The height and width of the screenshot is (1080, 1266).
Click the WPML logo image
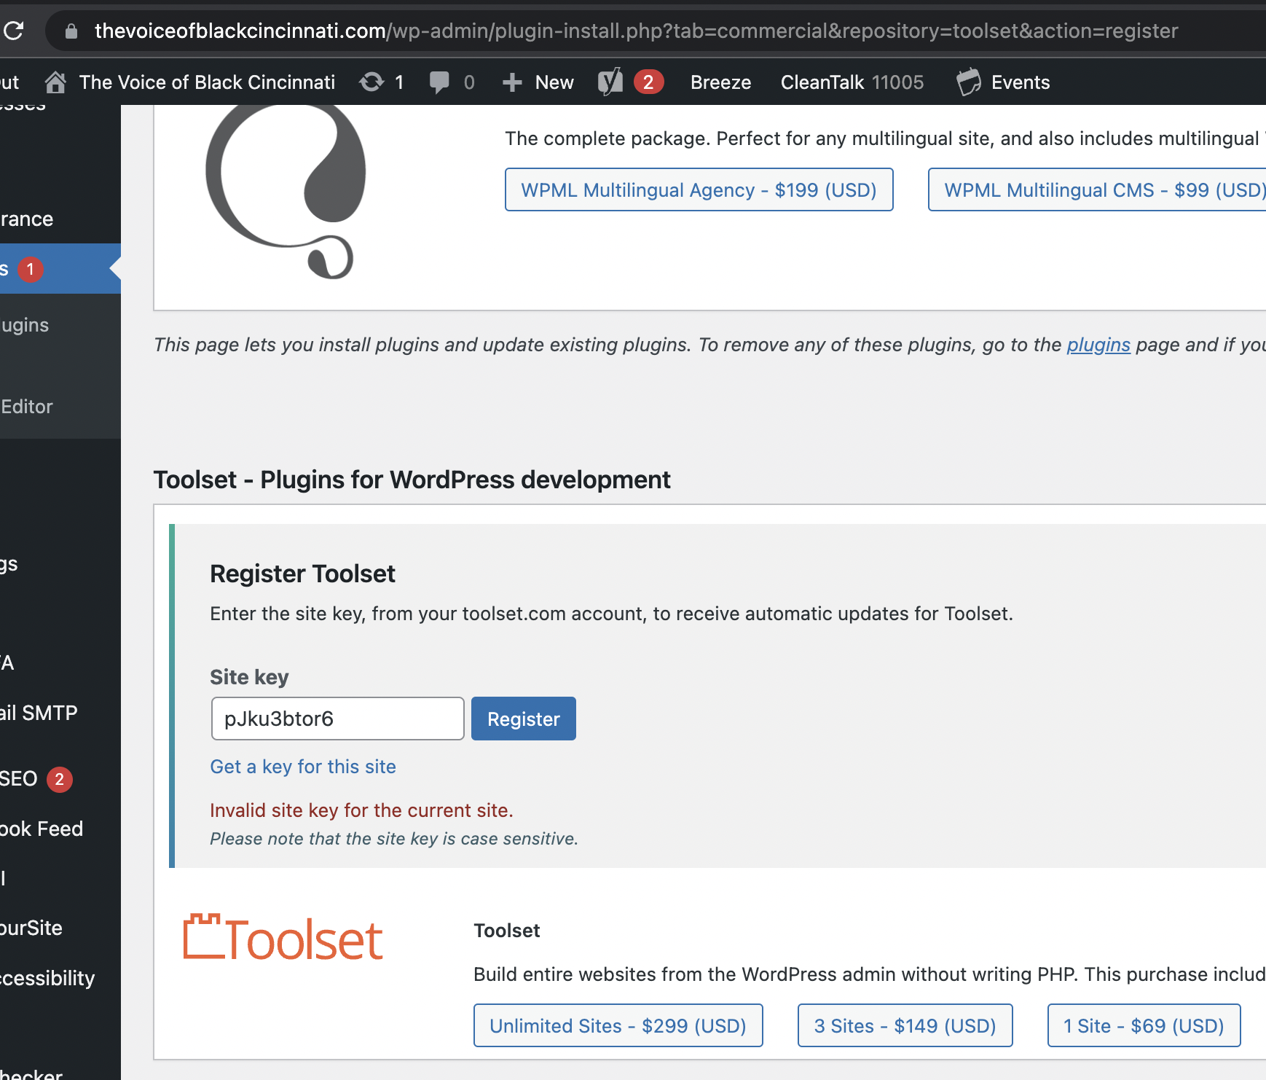click(x=286, y=189)
